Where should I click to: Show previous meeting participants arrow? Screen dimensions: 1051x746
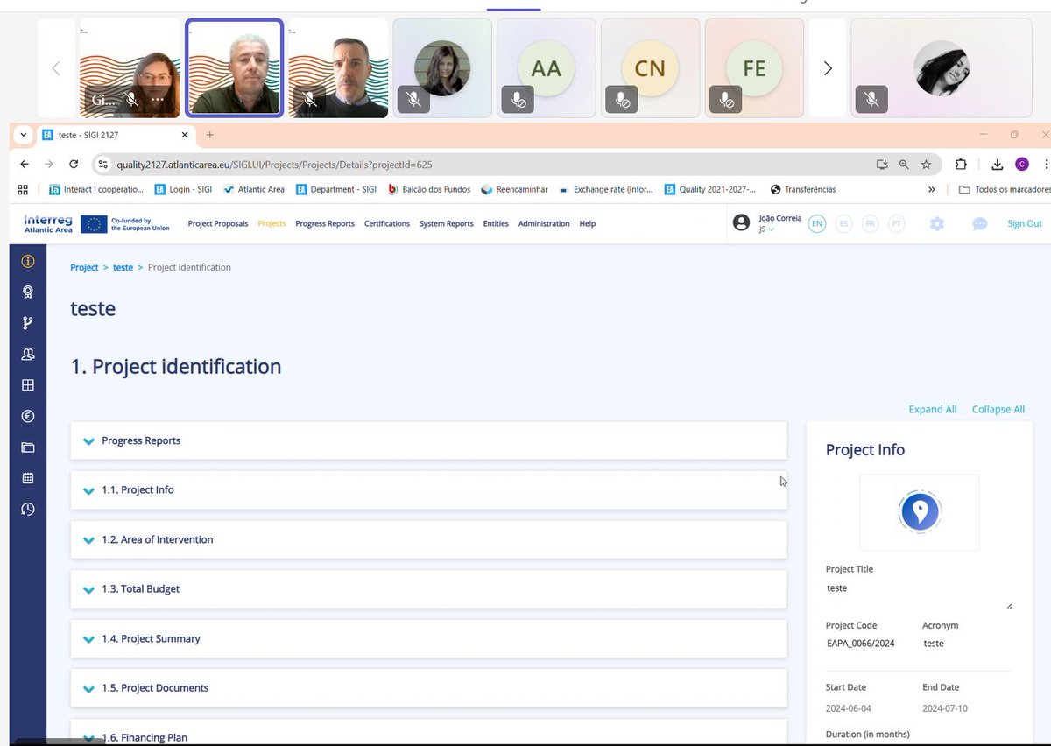pyautogui.click(x=56, y=68)
